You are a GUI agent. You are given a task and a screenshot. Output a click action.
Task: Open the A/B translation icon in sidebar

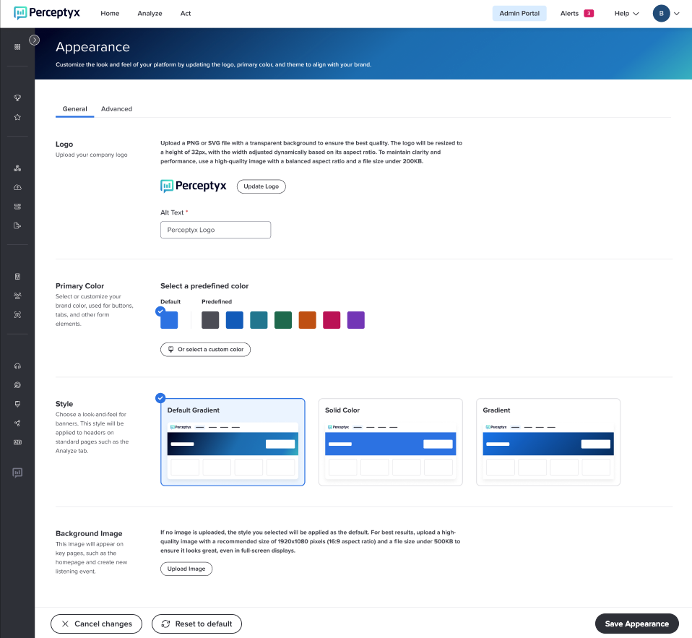tap(17, 442)
